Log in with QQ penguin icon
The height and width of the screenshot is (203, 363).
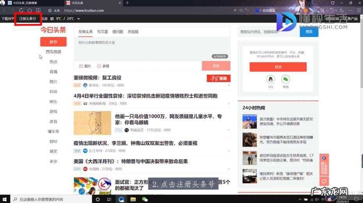[x=270, y=79]
